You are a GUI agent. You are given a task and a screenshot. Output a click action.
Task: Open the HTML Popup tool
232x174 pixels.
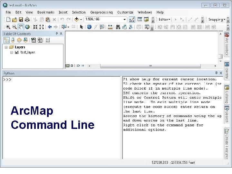point(102,27)
